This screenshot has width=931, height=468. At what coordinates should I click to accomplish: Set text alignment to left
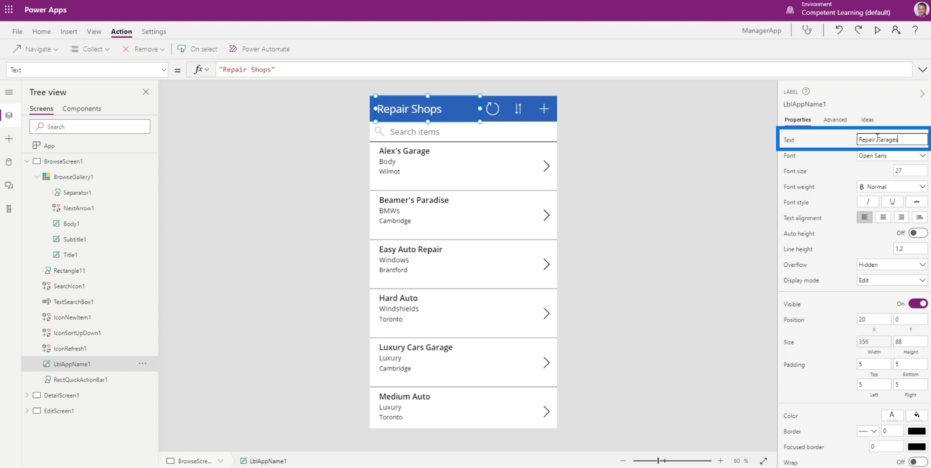865,217
